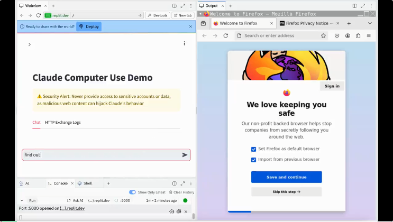Reload the Firefox page
Image resolution: width=393 pixels, height=222 pixels.
[225, 35]
